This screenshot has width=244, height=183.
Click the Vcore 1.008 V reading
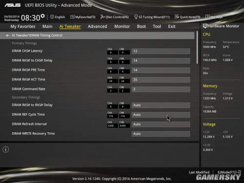pos(227,60)
